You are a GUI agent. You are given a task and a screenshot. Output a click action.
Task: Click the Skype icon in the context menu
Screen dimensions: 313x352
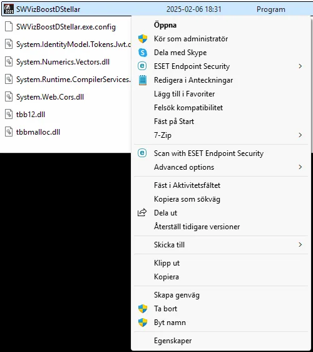tap(143, 53)
